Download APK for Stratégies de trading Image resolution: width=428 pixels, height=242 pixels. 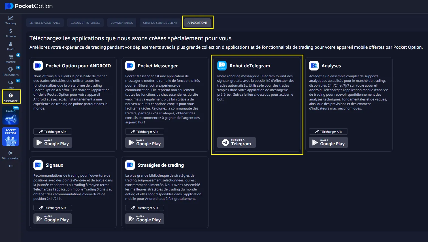[144, 208]
